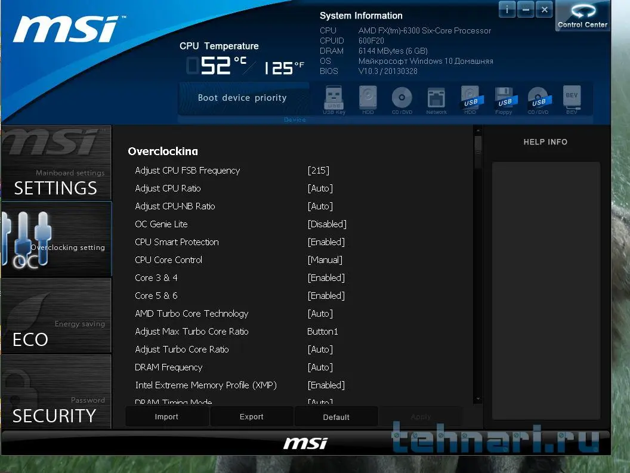Click the DRAM 6144 MBytes (6 GB) text
The image size is (630, 473).
click(393, 51)
